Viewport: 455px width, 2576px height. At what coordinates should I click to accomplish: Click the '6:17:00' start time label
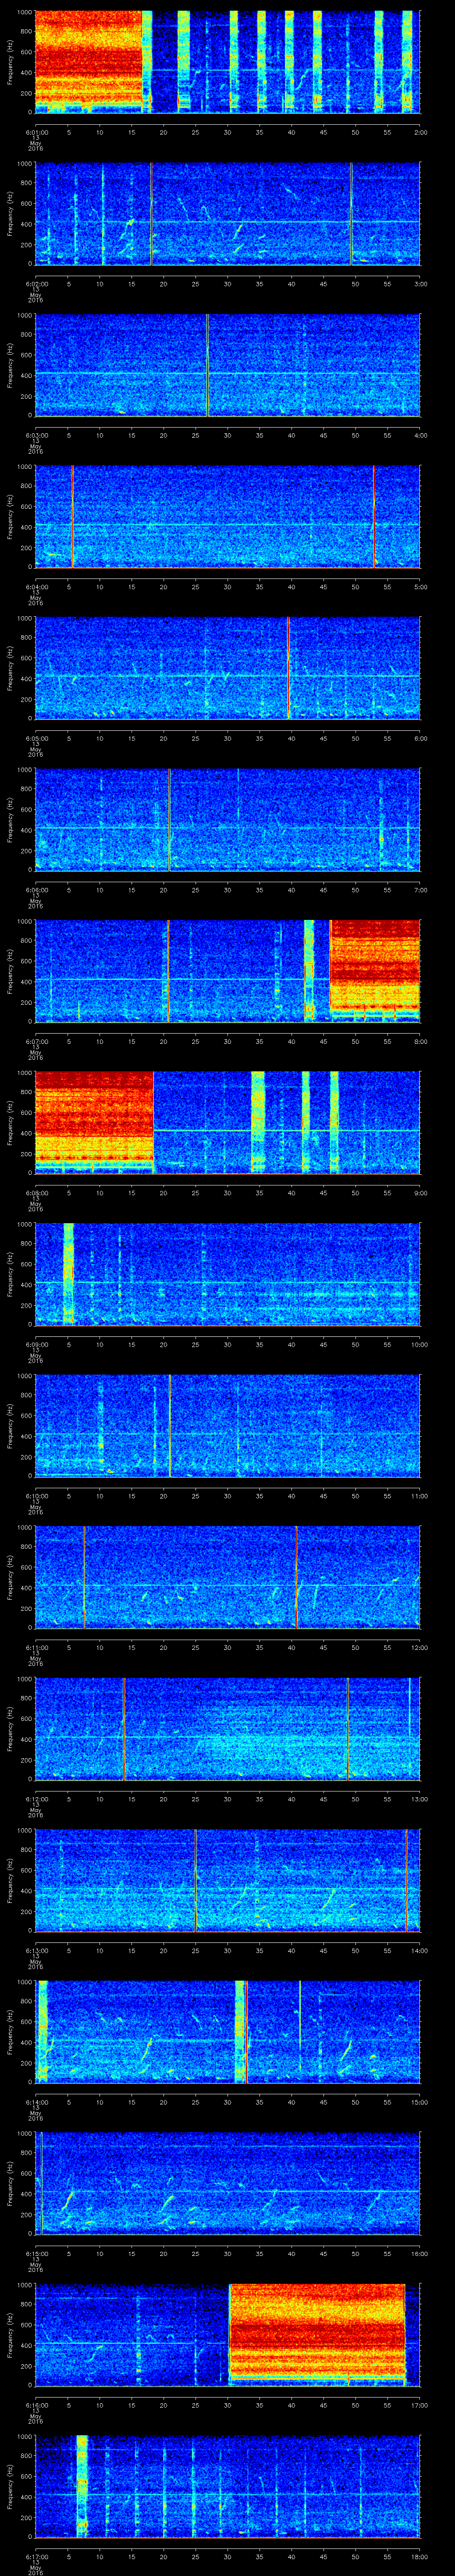pyautogui.click(x=36, y=2556)
